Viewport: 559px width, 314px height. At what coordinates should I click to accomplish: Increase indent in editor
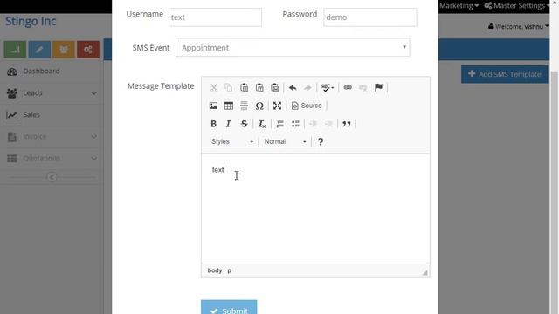click(x=328, y=124)
